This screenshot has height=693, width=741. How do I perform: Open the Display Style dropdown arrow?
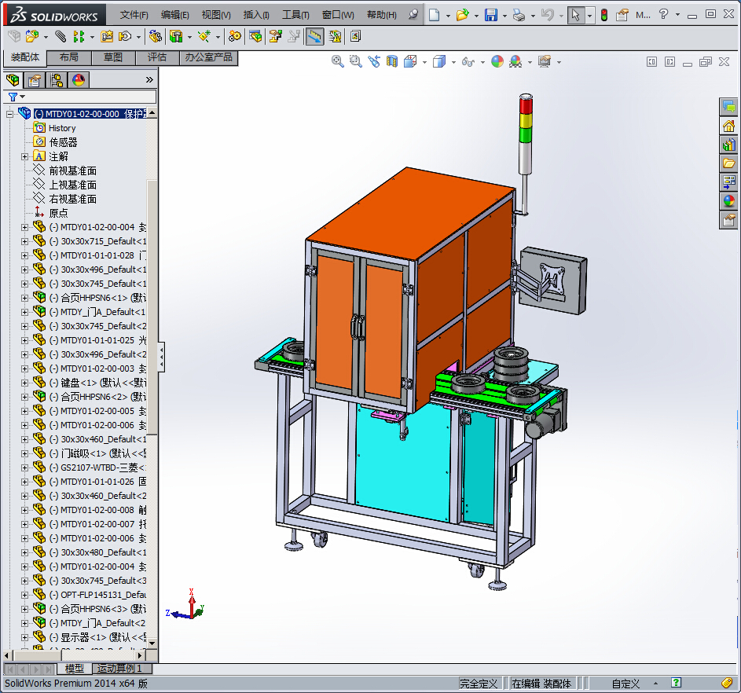click(453, 62)
